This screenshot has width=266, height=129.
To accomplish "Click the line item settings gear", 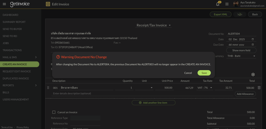I will [253, 75].
